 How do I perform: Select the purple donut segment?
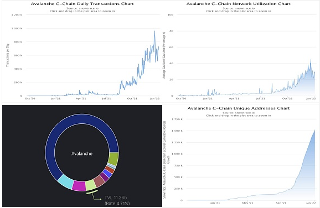pyautogui.click(x=104, y=177)
